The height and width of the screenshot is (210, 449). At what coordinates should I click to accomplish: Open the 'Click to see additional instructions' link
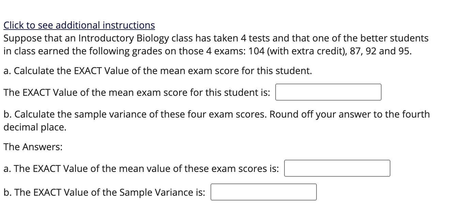point(79,25)
